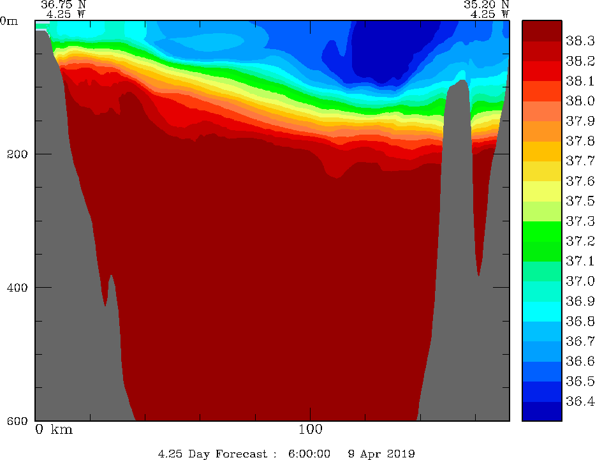The width and height of the screenshot is (595, 460).
Task: Click the 9 Apr 2019 date text
Action: pos(381,454)
